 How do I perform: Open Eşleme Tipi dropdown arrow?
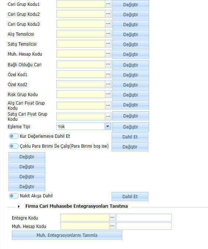coord(108,126)
